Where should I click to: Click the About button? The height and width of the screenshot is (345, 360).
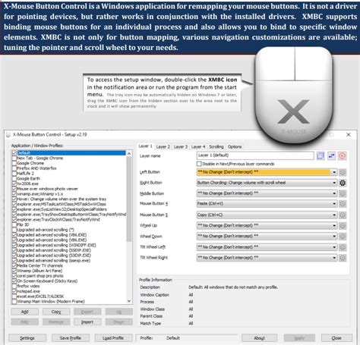click(259, 338)
